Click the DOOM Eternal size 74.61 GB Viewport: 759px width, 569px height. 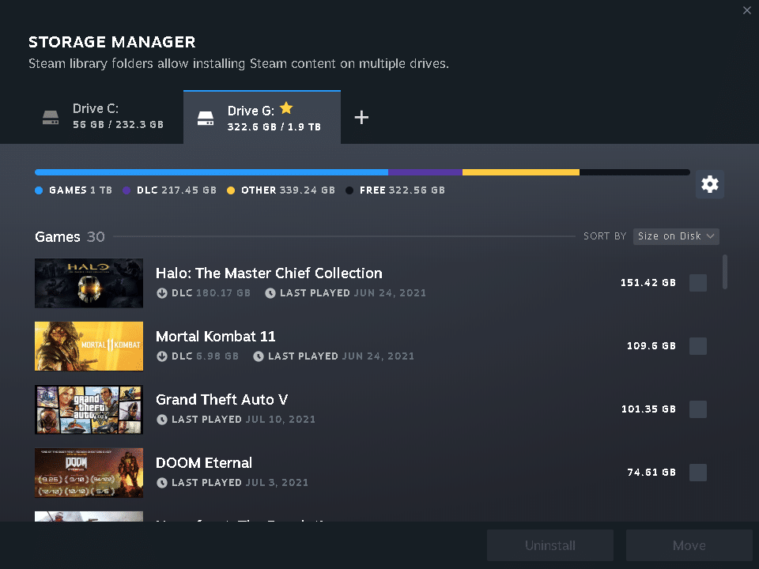tap(651, 473)
